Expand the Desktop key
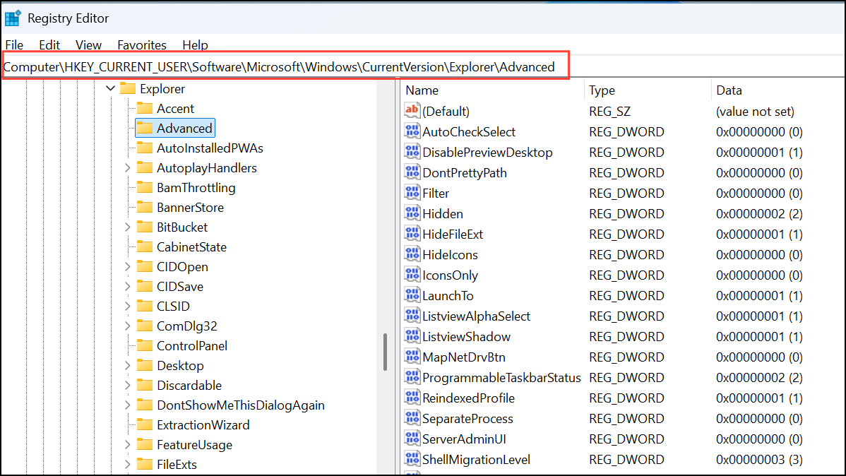The width and height of the screenshot is (846, 476). pyautogui.click(x=128, y=365)
